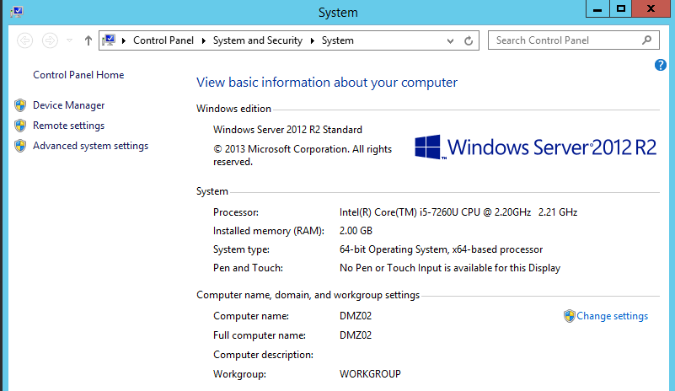Close the System window
The image size is (675, 391).
(651, 8)
